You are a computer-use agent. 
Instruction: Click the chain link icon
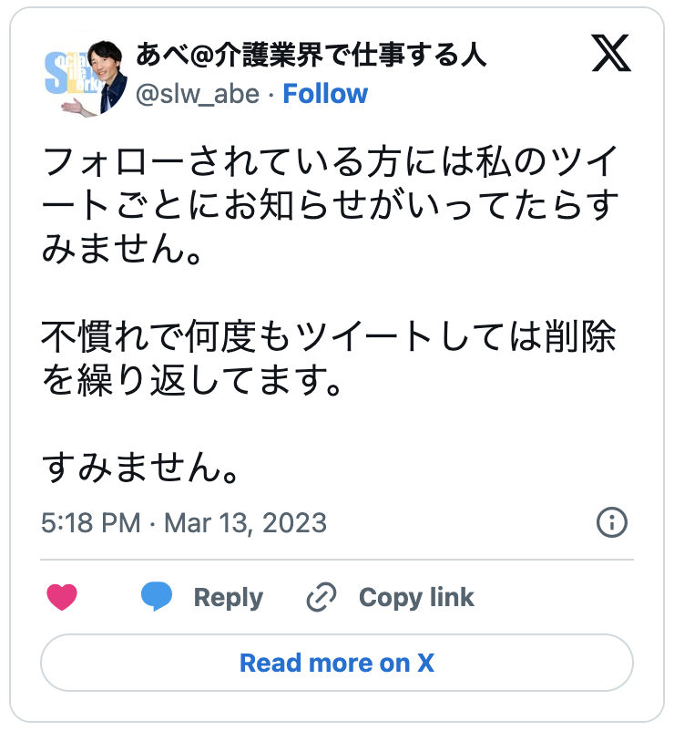tap(322, 598)
